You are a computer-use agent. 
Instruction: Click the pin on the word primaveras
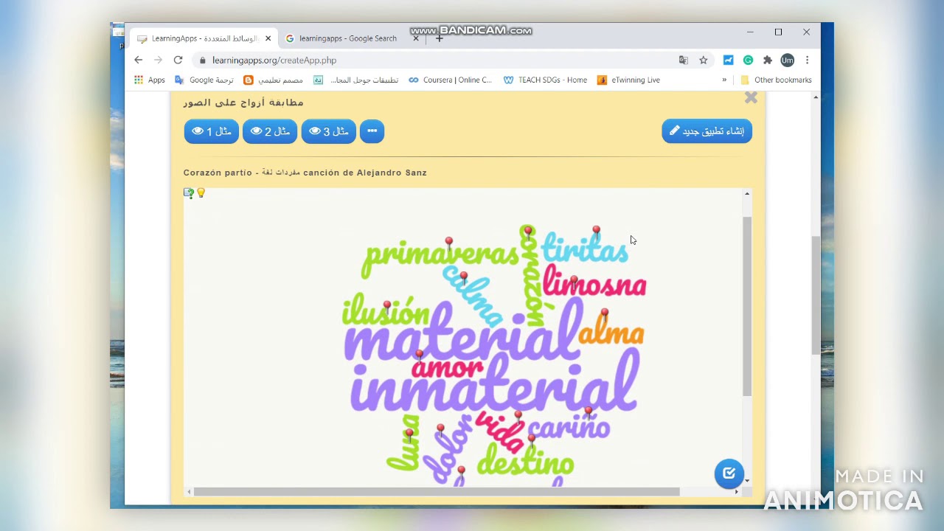449,243
